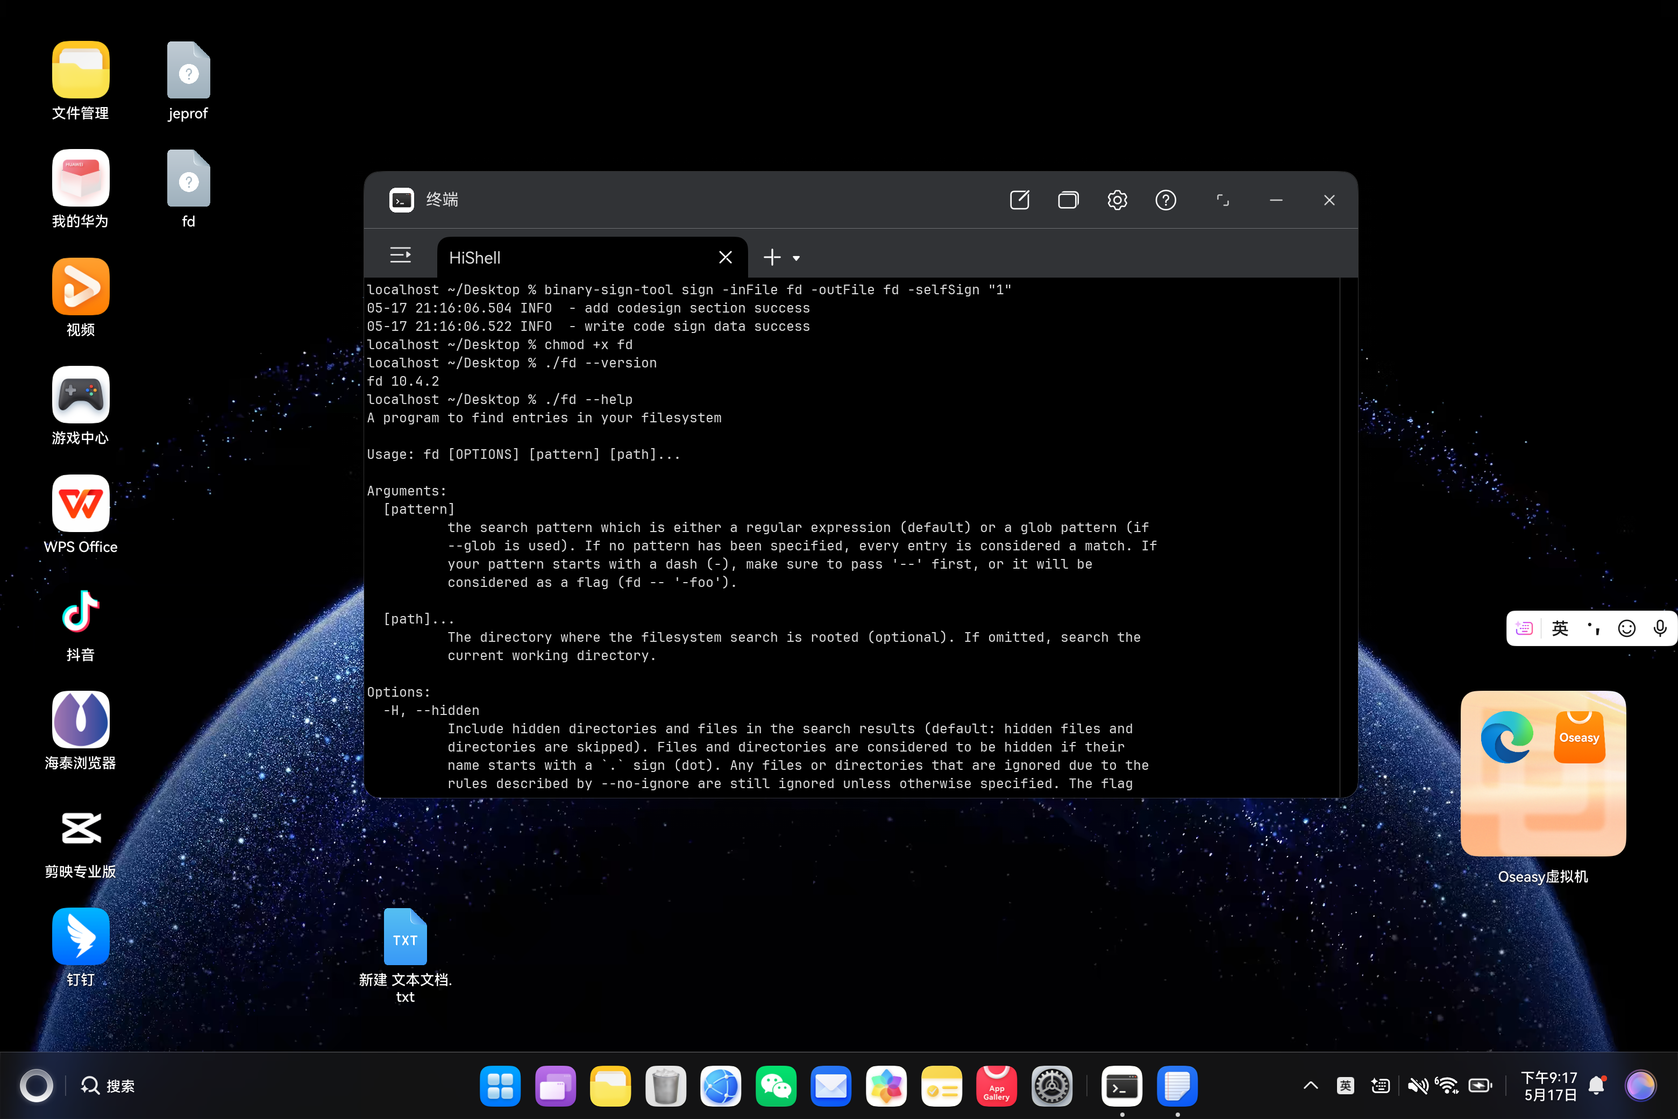Open system Settings gear in dock
The height and width of the screenshot is (1119, 1678).
coord(1051,1086)
